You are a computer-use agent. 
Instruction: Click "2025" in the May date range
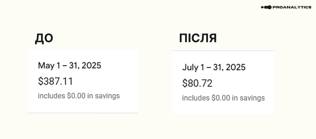pyautogui.click(x=91, y=65)
